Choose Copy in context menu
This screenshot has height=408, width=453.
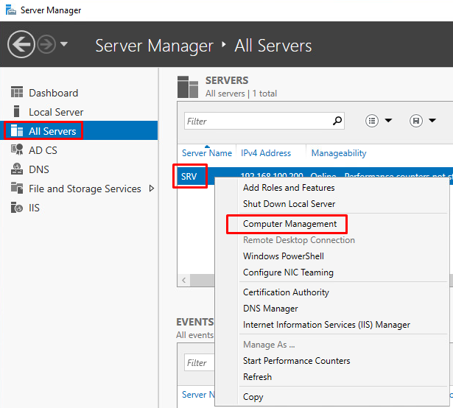click(x=253, y=397)
